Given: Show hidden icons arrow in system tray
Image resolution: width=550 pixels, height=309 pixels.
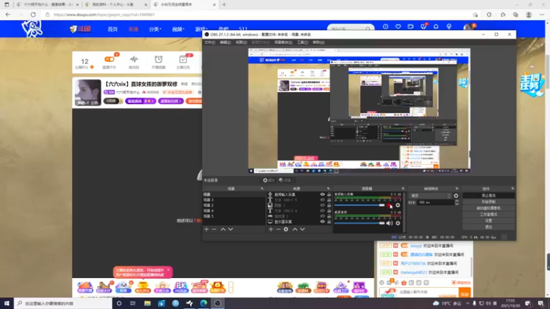Looking at the screenshot, I should point(467,304).
